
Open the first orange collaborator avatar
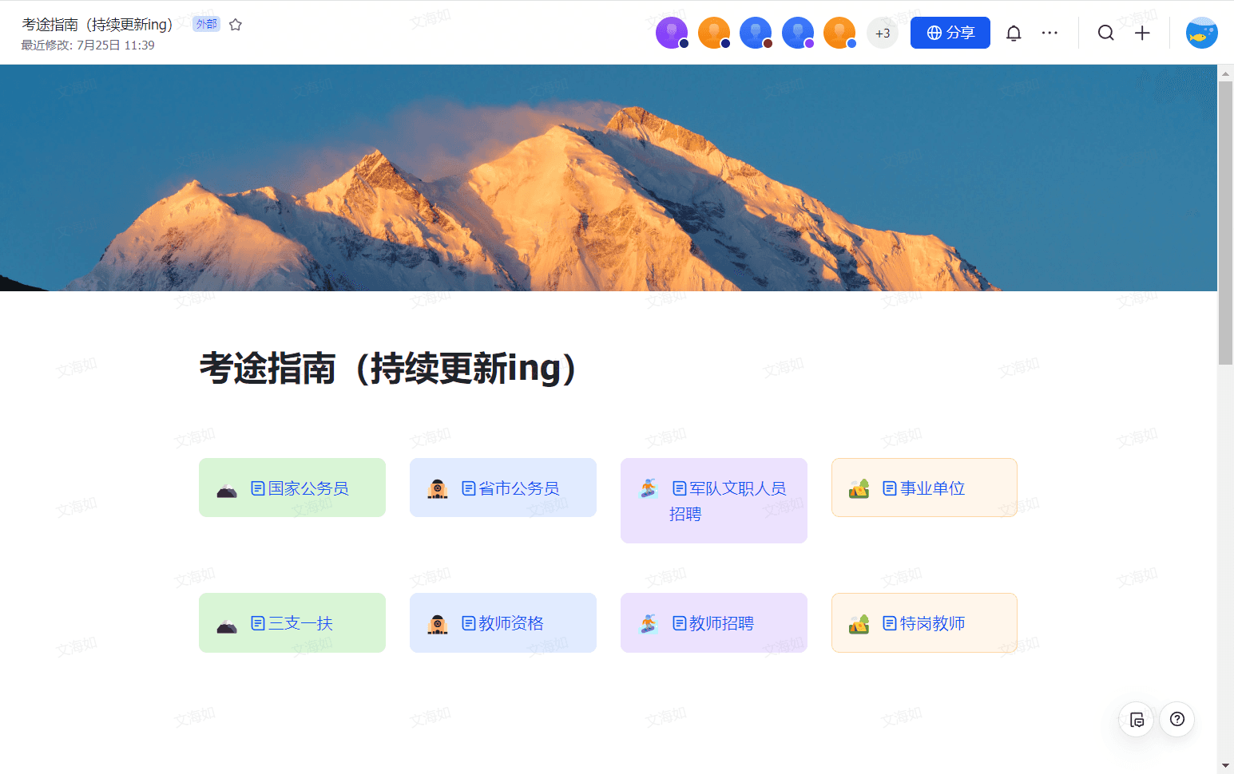point(714,33)
